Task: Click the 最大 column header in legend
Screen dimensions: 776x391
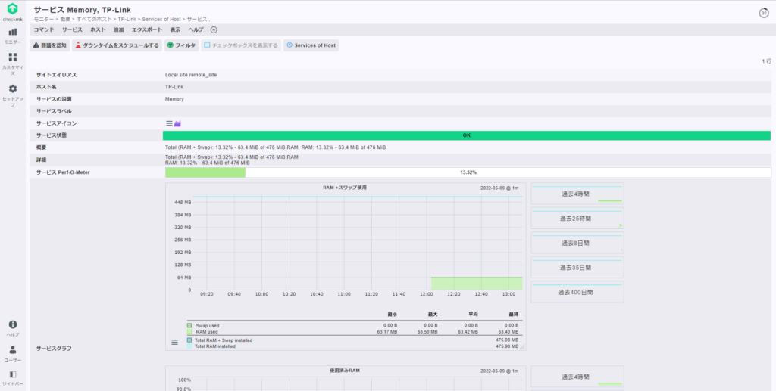Action: [x=433, y=315]
